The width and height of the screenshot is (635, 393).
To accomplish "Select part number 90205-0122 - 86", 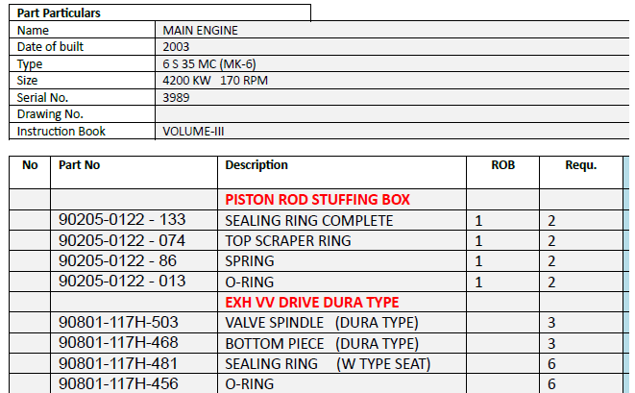I will [118, 261].
